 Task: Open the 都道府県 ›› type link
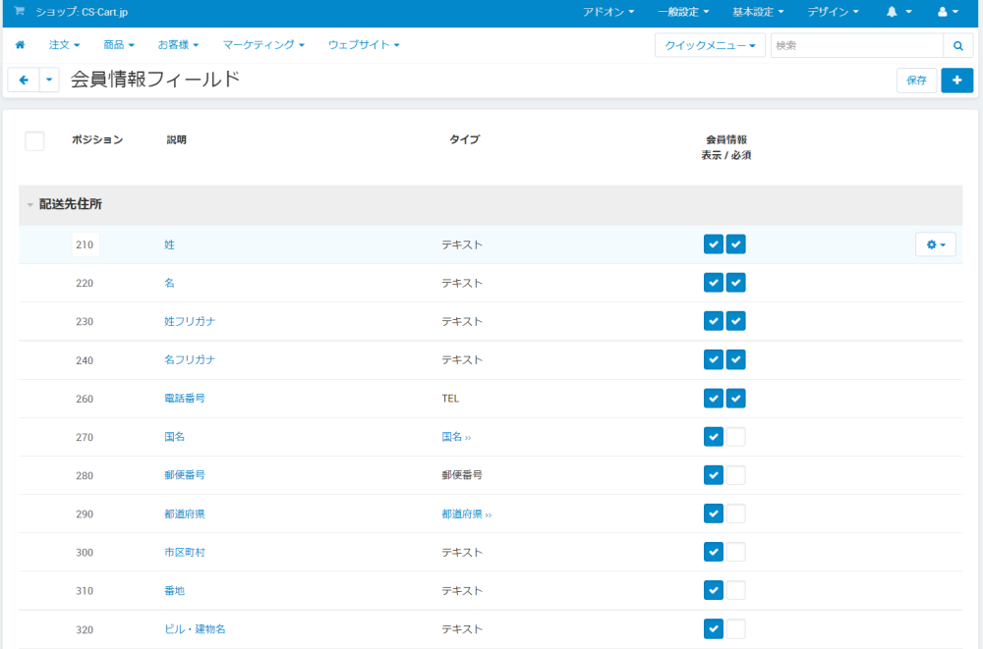(x=466, y=514)
